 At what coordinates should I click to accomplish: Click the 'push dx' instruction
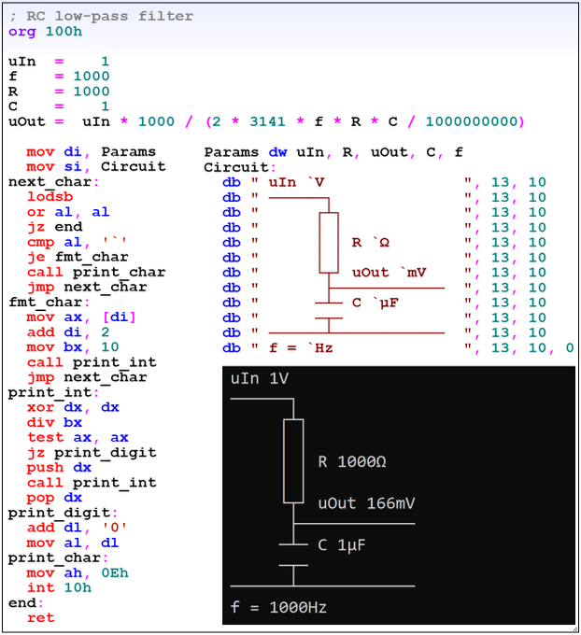click(59, 468)
